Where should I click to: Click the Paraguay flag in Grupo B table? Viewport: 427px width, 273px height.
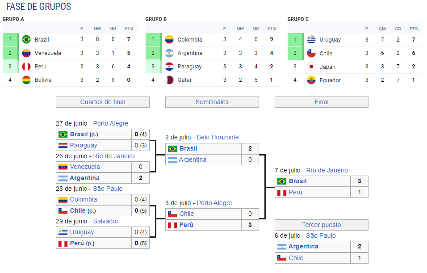pyautogui.click(x=169, y=66)
